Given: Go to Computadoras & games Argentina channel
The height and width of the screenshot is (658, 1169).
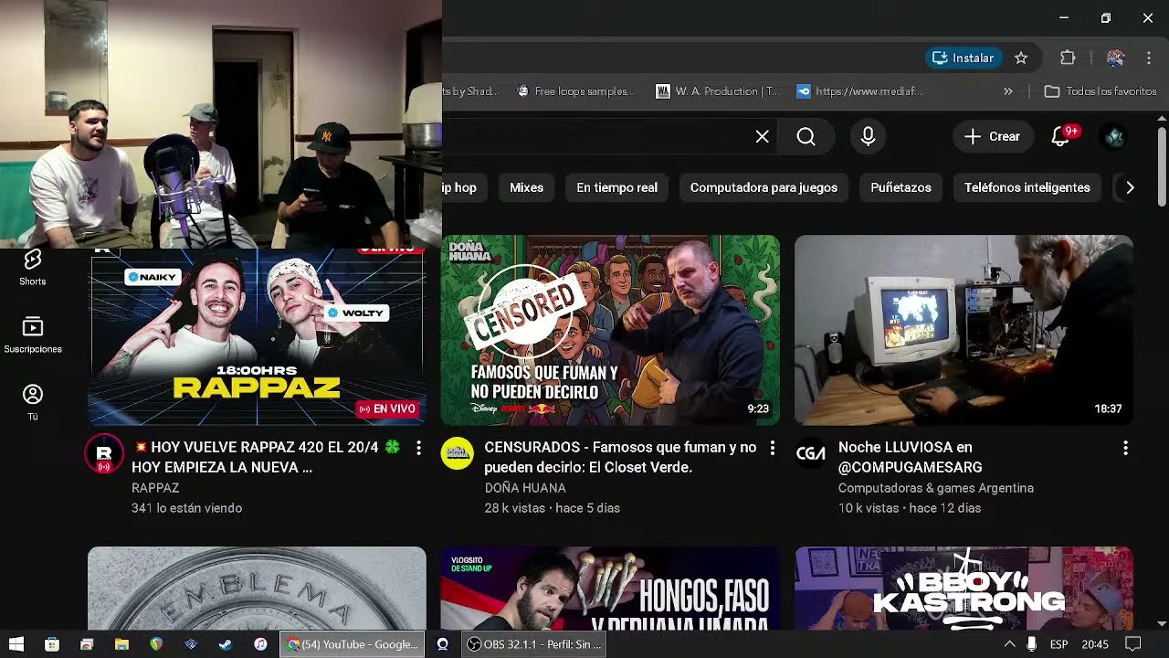Looking at the screenshot, I should pyautogui.click(x=936, y=488).
